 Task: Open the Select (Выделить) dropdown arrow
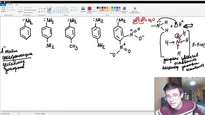click(x=20, y=13)
